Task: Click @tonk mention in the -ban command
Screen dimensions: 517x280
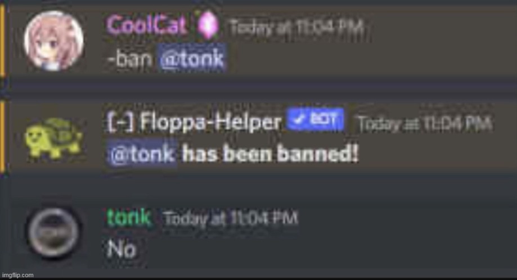Action: 192,58
